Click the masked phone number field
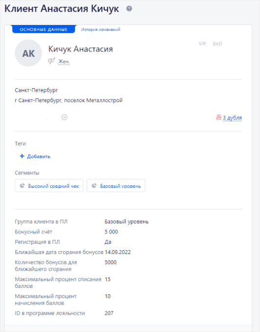Viewport: 260px width, 332px height. (x=36, y=117)
